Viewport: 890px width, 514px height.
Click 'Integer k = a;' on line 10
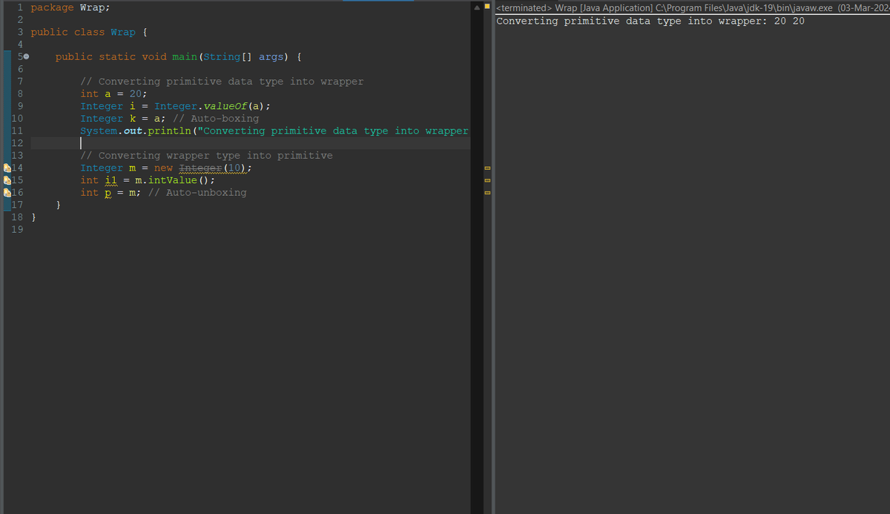coord(123,119)
